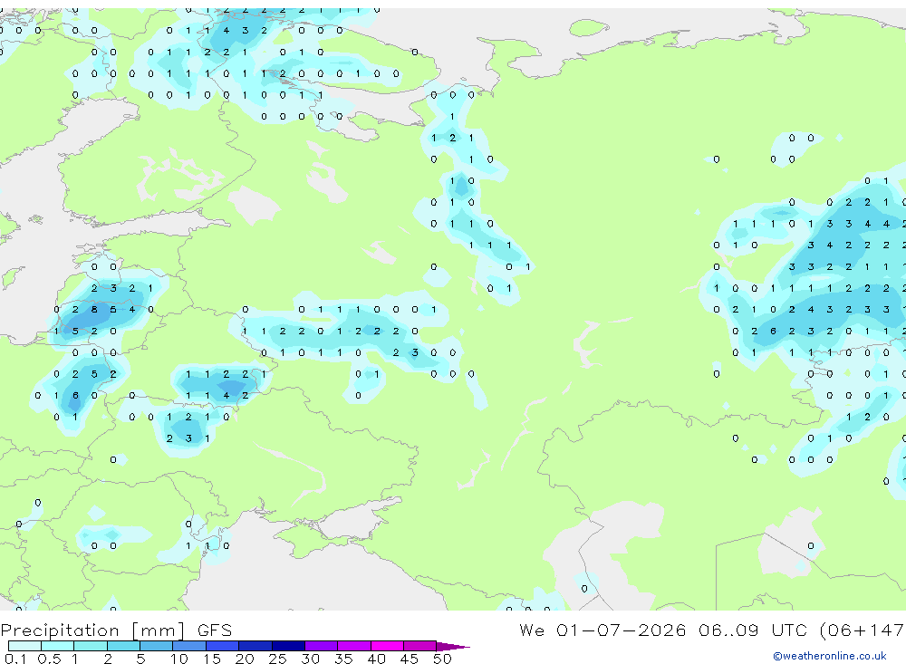Select the legend swatch between 10 and 15
The height and width of the screenshot is (664, 906).
point(189,646)
